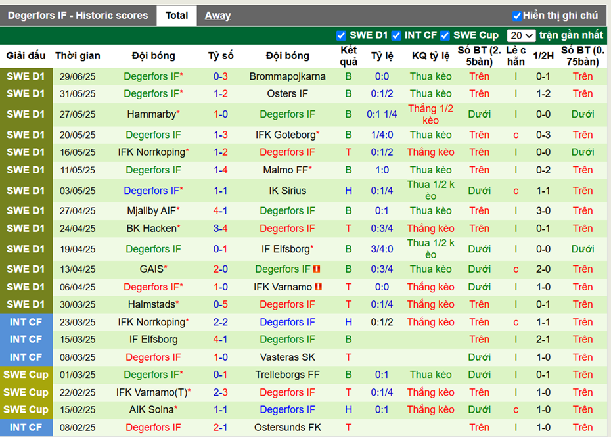Screen dimensions: 611x437
Task: Click Vasteras SK team name
Action: 288,357
